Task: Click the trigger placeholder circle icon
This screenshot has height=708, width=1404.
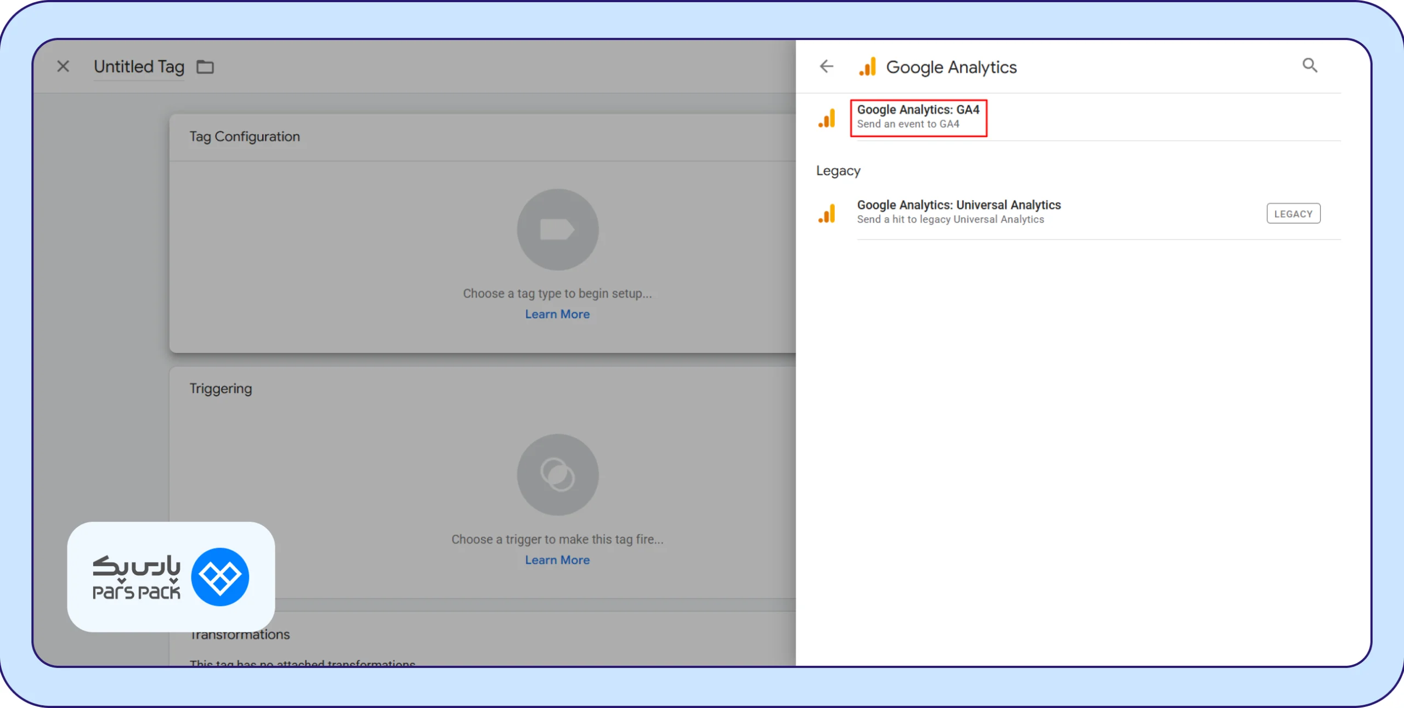Action: click(558, 475)
